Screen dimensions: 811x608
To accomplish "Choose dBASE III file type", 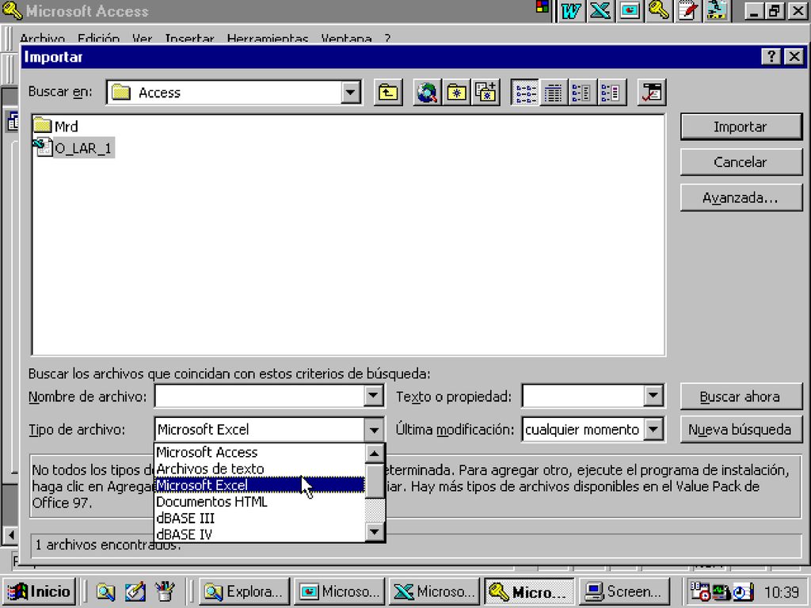I will point(260,519).
